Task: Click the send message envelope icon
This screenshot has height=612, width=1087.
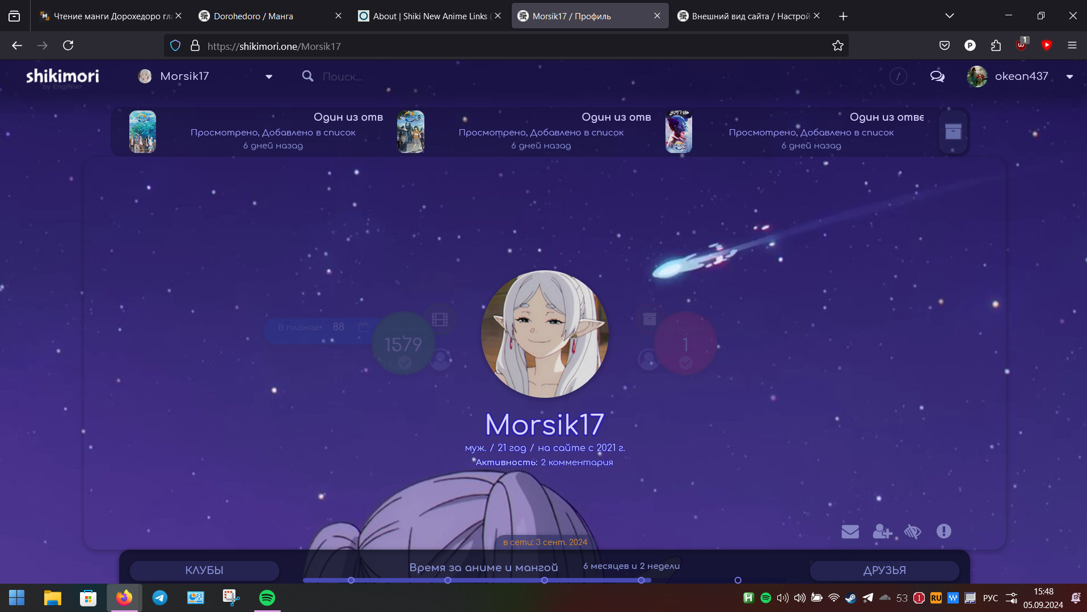Action: [850, 532]
